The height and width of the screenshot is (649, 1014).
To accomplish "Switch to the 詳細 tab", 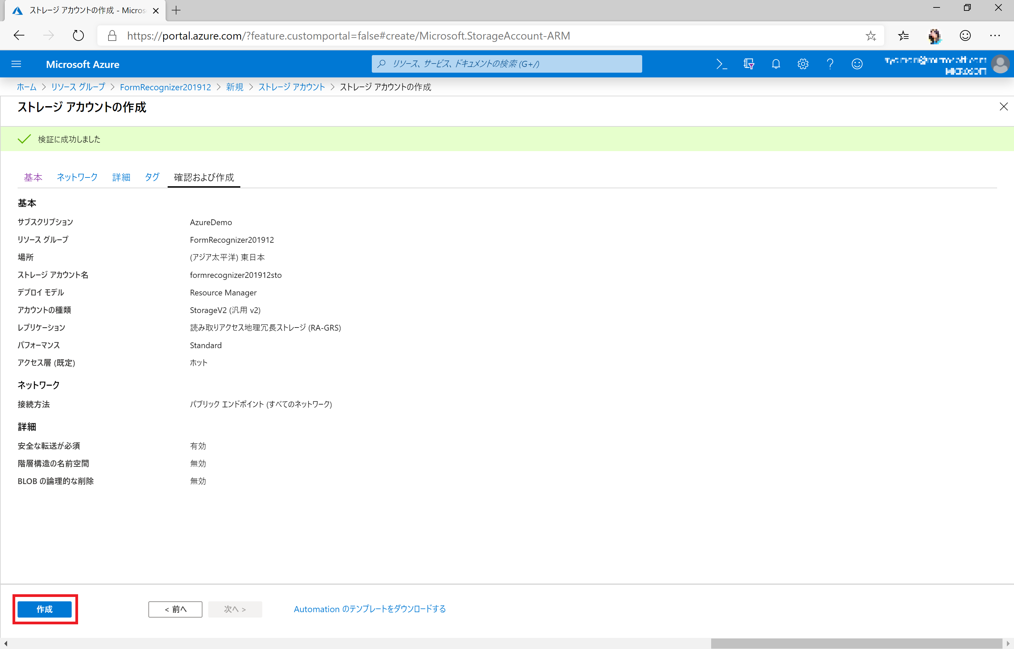I will point(121,177).
